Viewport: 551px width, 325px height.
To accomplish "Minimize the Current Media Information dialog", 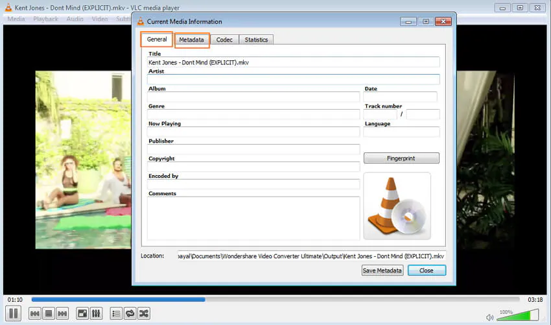I will [x=408, y=22].
